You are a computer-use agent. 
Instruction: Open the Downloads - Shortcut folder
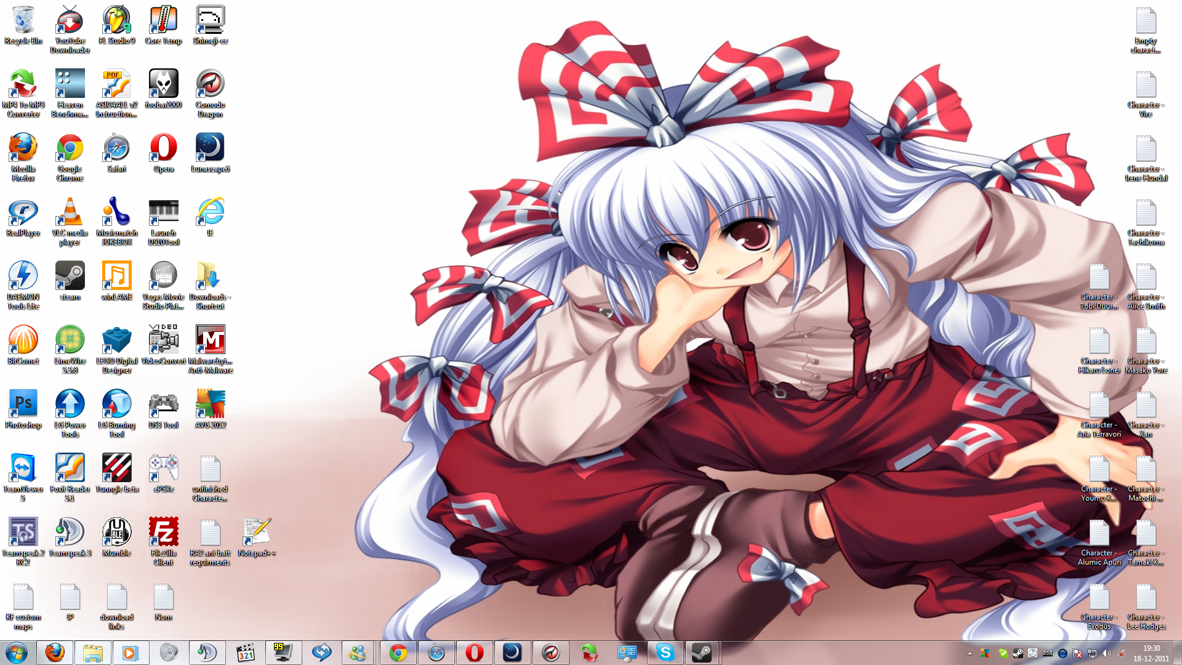click(x=211, y=286)
